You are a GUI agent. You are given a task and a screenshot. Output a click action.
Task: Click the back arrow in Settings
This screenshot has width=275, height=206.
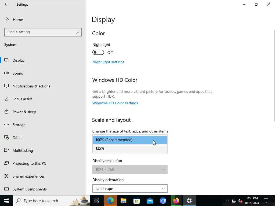[6, 4]
